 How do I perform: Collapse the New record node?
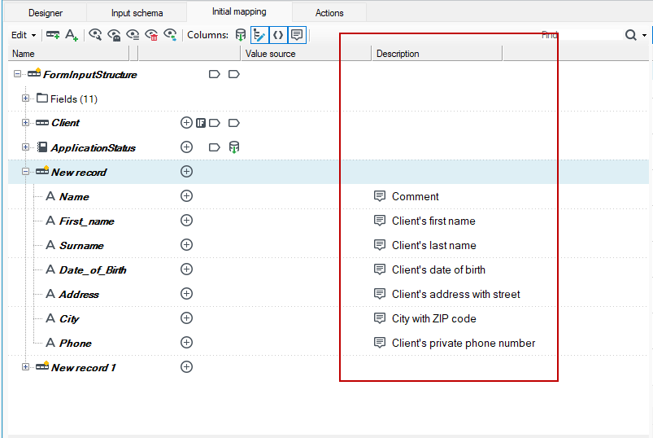tap(25, 171)
